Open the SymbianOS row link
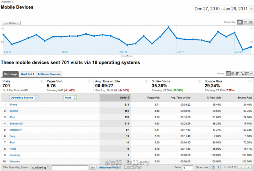254x171 pixels. pyautogui.click(x=16, y=124)
